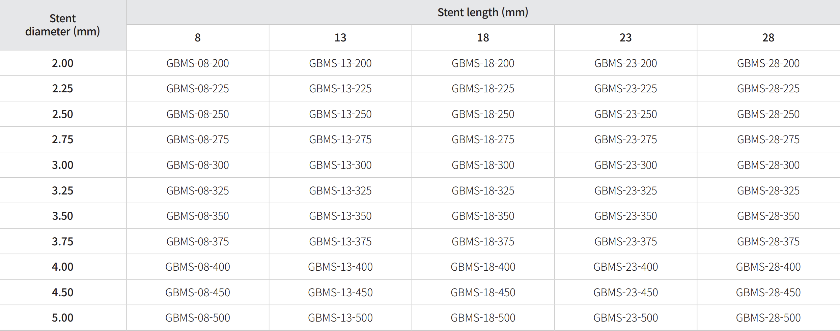Click the GBMS-28-300 cell
Screen dimensions: 840x331
768,165
